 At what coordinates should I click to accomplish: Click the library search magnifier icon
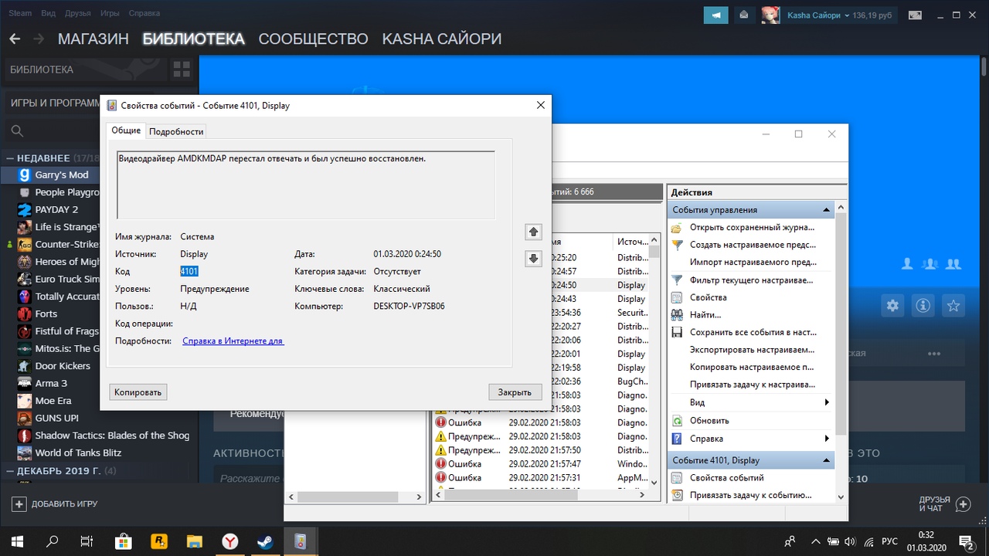coord(18,131)
